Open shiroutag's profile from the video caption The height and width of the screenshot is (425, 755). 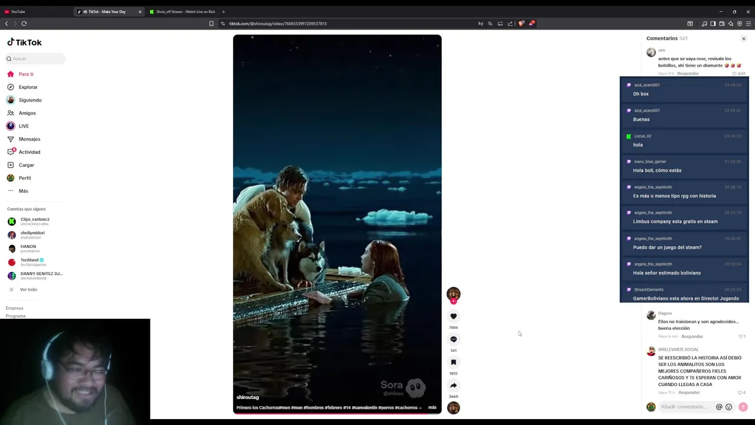[248, 397]
